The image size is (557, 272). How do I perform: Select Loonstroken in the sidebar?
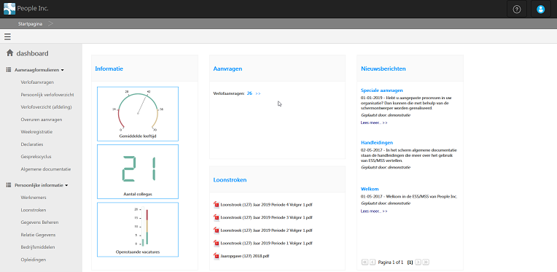coord(34,210)
